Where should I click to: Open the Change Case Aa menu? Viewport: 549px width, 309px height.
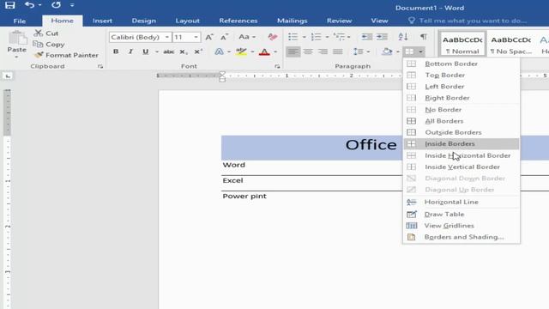click(x=247, y=37)
